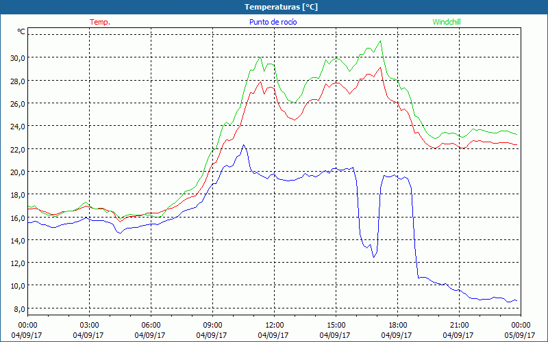Click the blue dew point peak near 10:30
548x342 pixels.
[x=244, y=145]
